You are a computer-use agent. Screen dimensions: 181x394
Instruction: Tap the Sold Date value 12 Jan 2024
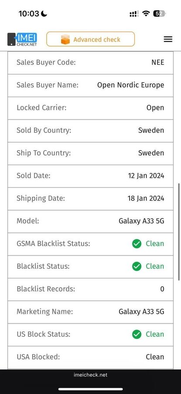point(146,176)
